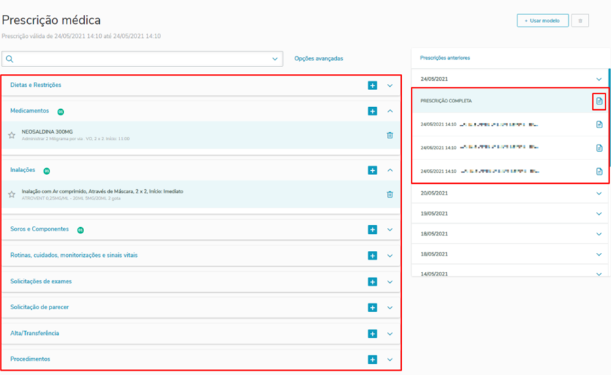Favorite the Inalação com Ar comprimido item
Screen dimensions: 611x375
click(x=12, y=195)
